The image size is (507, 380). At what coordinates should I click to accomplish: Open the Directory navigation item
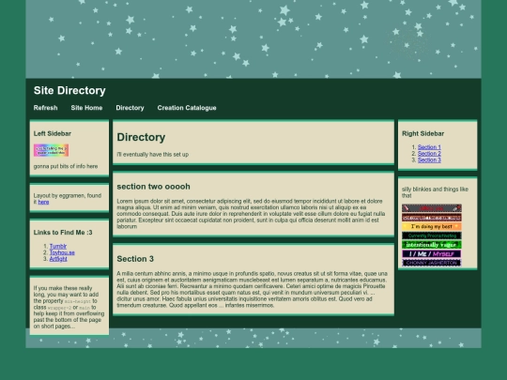[130, 108]
